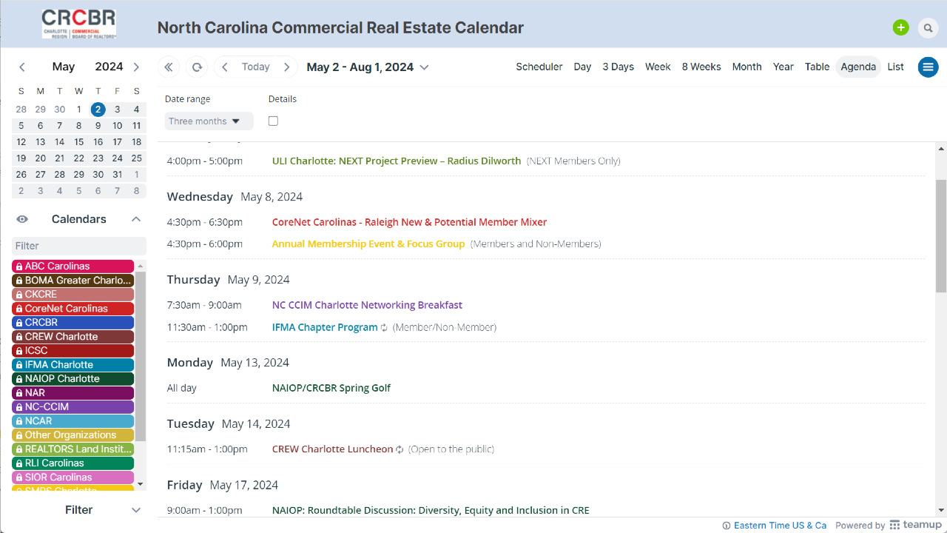The height and width of the screenshot is (533, 947).
Task: Toggle the NAIOP Charlotte calendar
Action: tap(73, 378)
